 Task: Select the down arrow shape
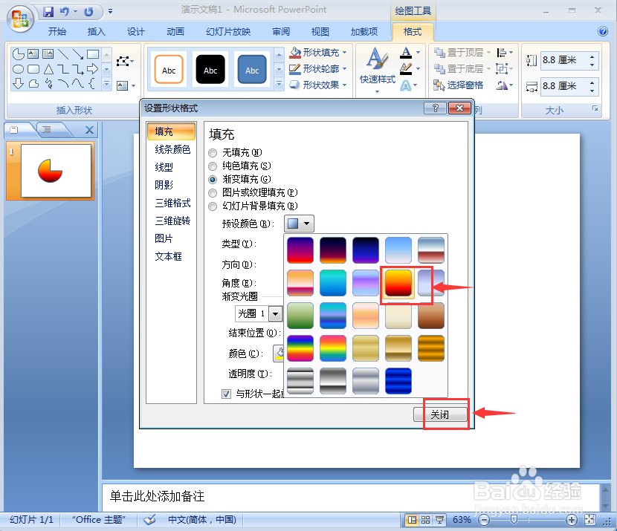(19, 84)
